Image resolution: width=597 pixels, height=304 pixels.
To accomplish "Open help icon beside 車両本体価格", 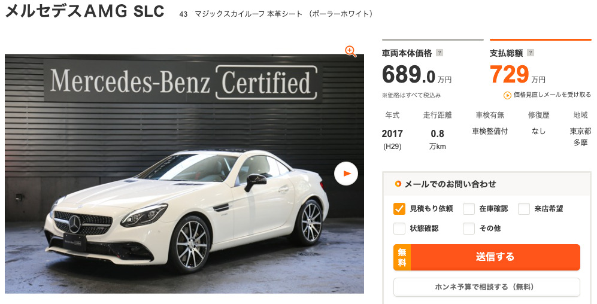I will (x=439, y=53).
